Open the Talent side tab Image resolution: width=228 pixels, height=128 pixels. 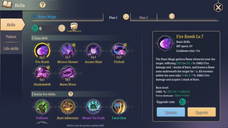point(11,37)
